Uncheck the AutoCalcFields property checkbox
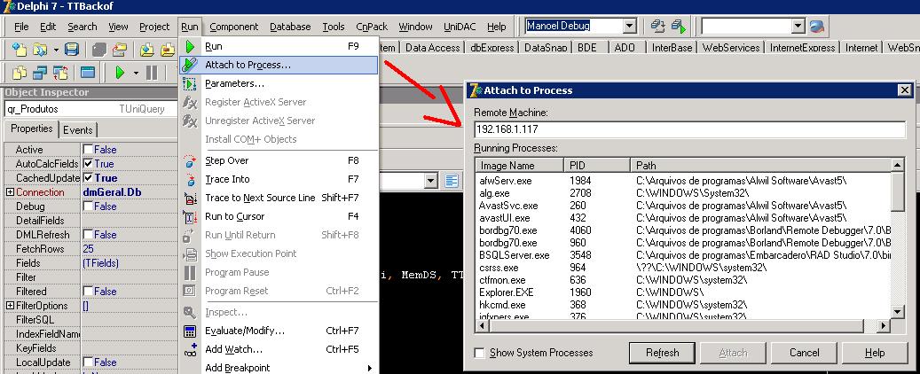920x374 pixels. [x=88, y=164]
